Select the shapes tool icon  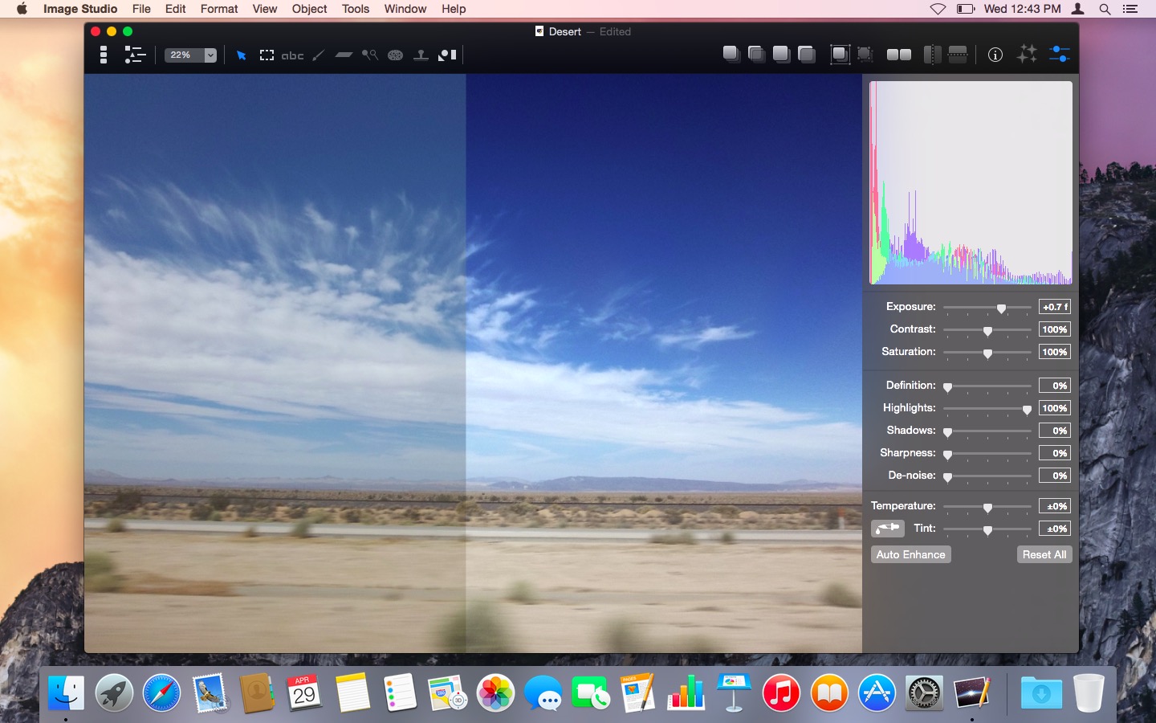coord(447,55)
